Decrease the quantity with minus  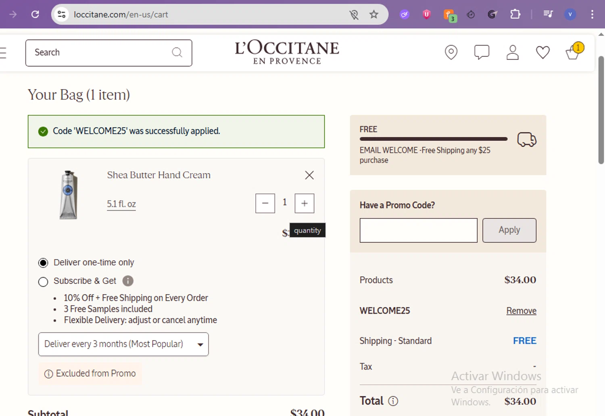265,203
